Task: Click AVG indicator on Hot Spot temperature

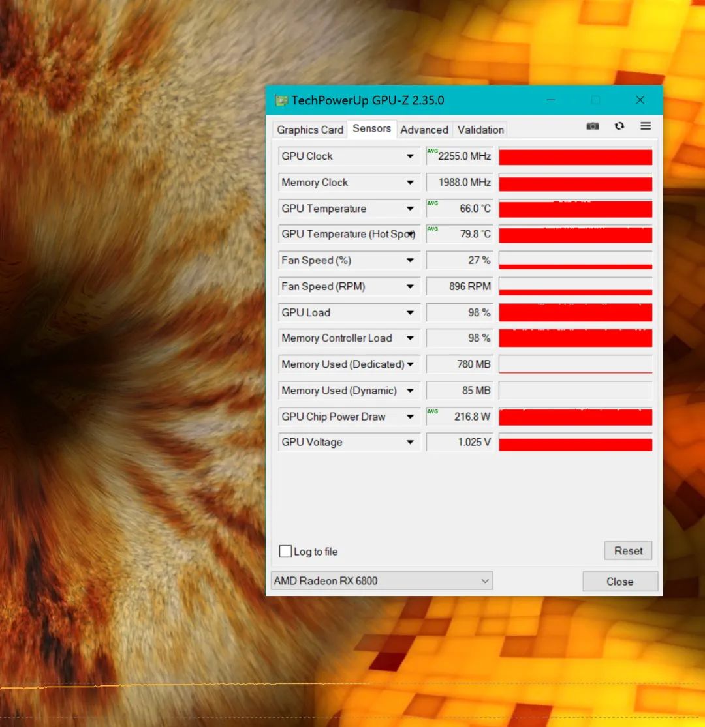Action: 432,229
